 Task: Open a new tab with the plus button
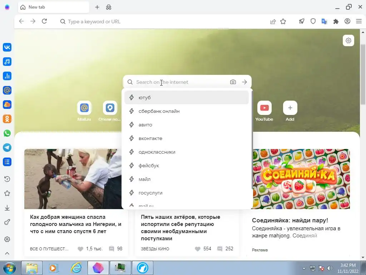[97, 7]
